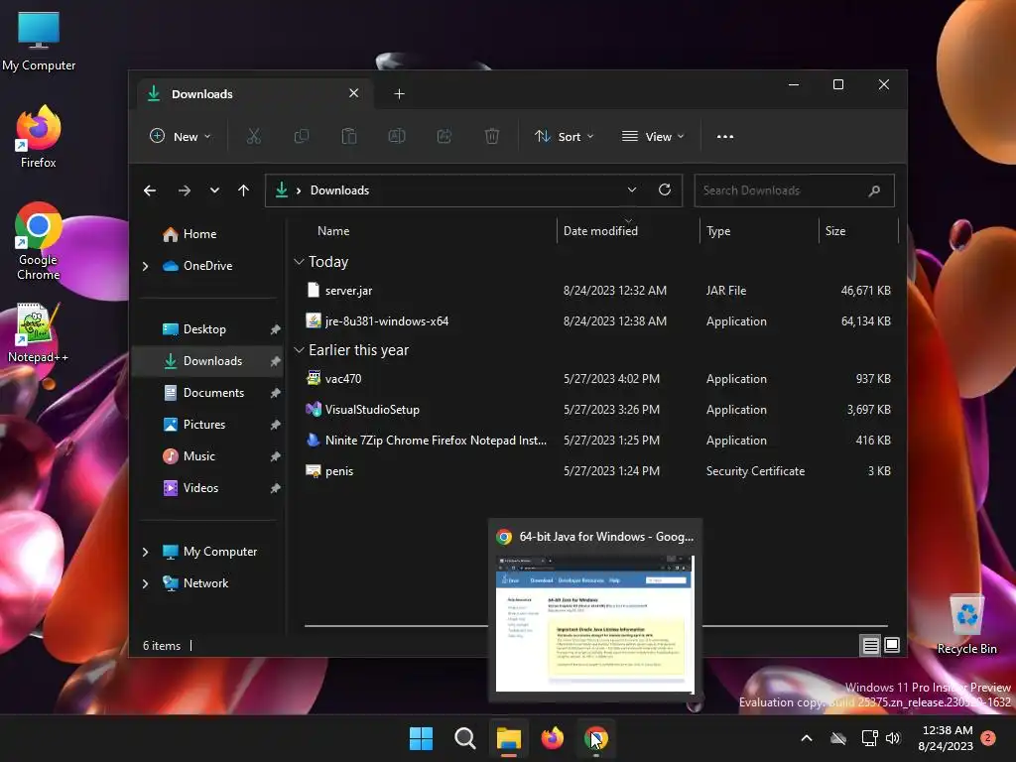This screenshot has width=1016, height=762.
Task: Click the Paste clipboard icon
Action: [348, 136]
